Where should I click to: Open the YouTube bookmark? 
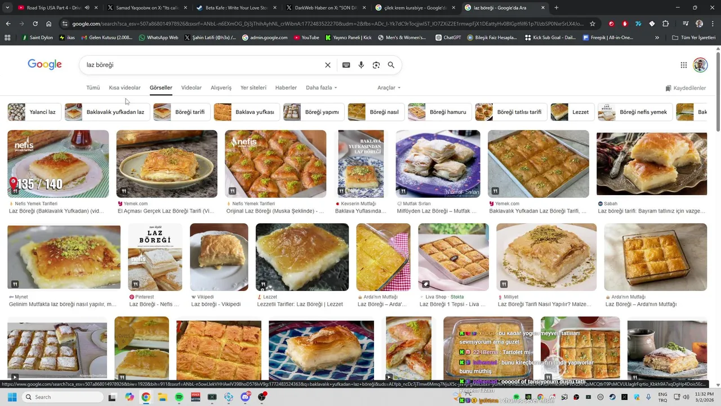pyautogui.click(x=306, y=38)
